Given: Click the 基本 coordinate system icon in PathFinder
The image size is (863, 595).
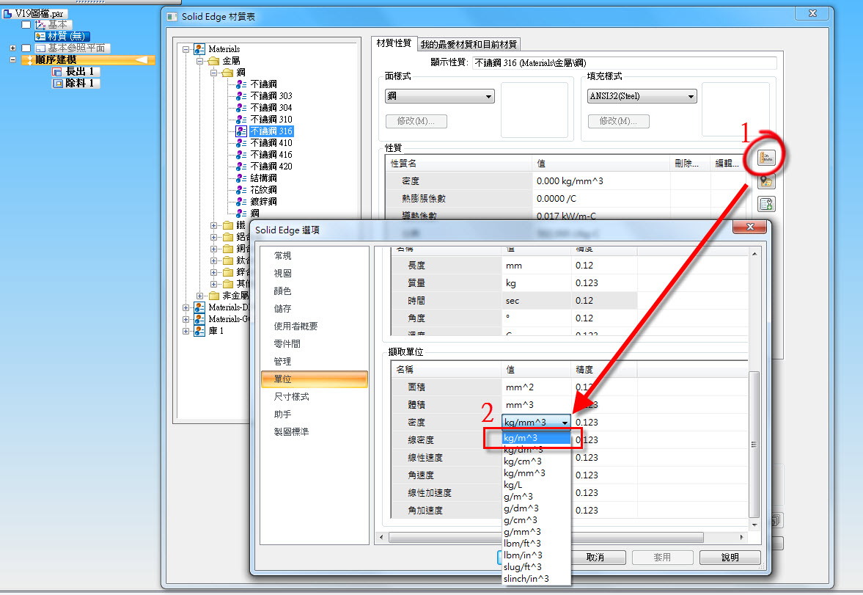Looking at the screenshot, I should tap(40, 25).
